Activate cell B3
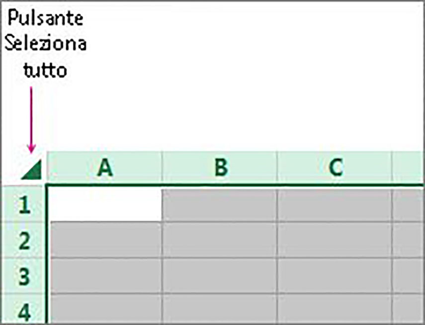The width and height of the screenshot is (425, 325). point(220,276)
